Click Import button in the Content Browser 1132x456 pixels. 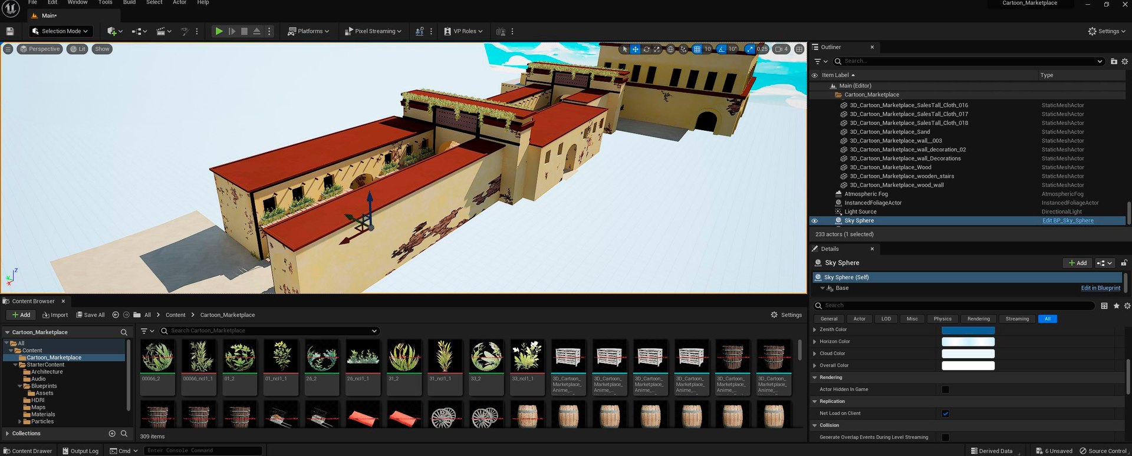tap(55, 315)
